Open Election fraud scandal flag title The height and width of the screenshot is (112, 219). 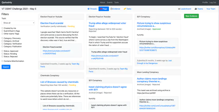pos(52,23)
